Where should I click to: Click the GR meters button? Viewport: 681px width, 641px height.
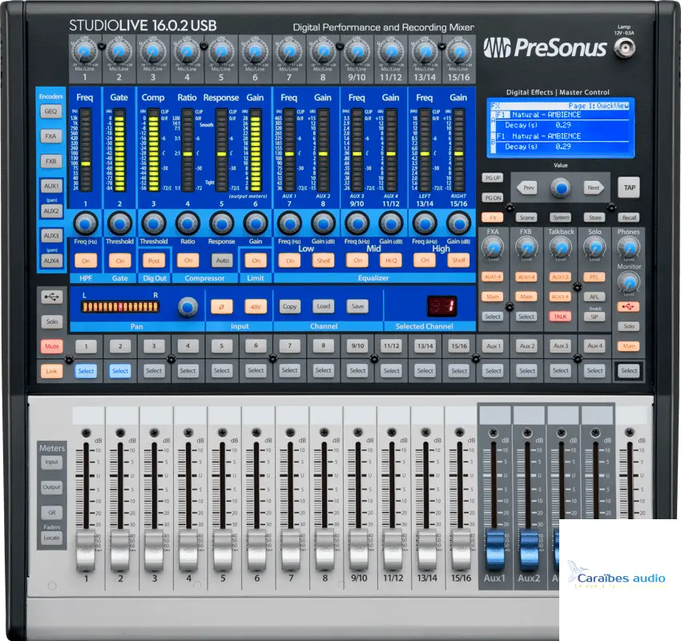point(52,513)
